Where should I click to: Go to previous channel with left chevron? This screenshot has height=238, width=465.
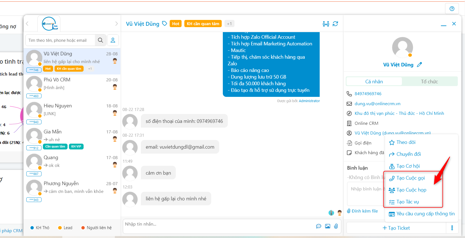[27, 24]
